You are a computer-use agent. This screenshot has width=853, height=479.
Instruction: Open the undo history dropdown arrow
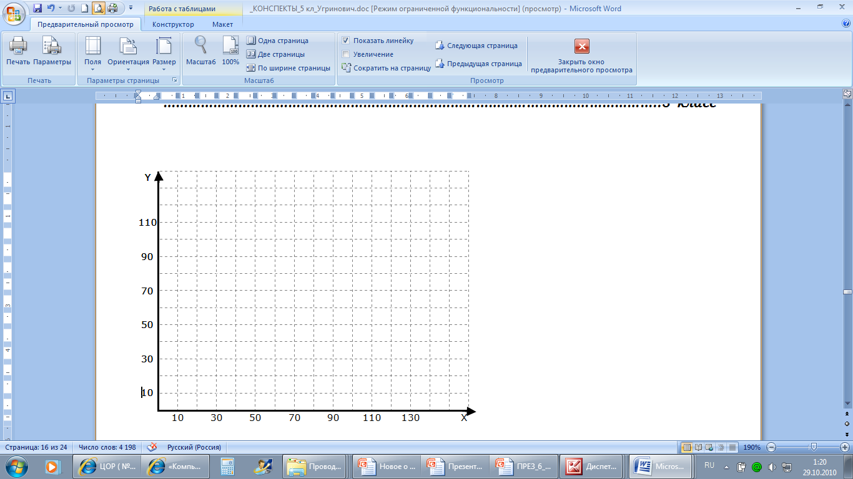pyautogui.click(x=60, y=8)
